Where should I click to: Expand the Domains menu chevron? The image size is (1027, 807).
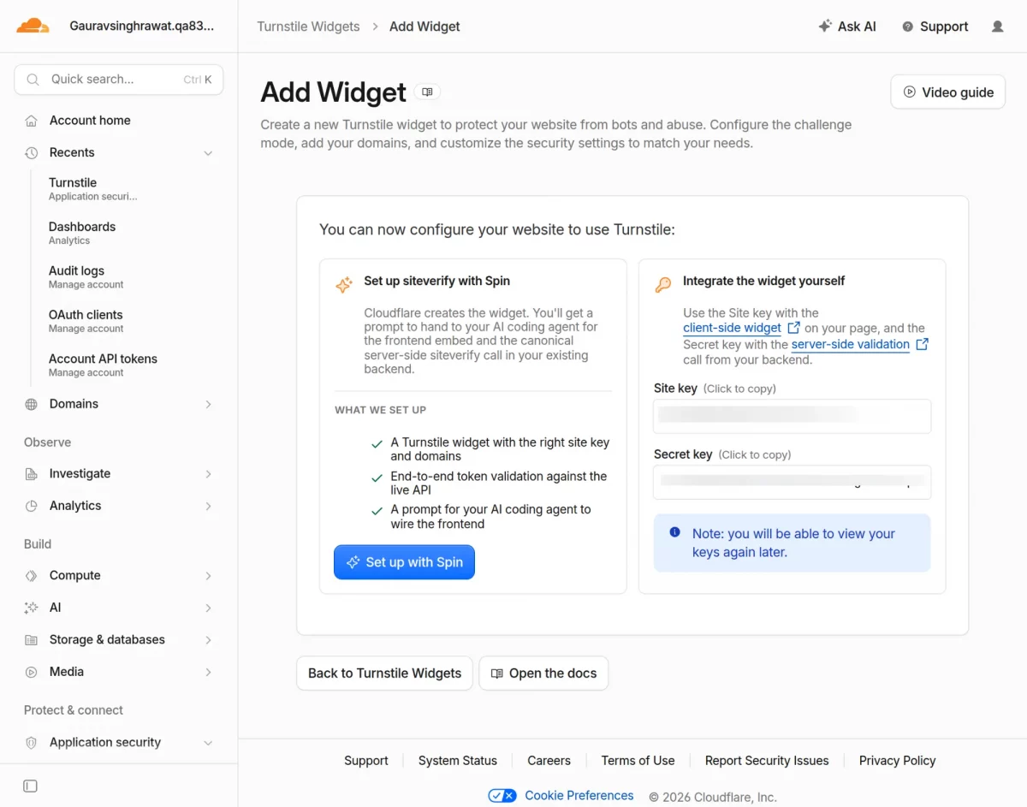208,404
